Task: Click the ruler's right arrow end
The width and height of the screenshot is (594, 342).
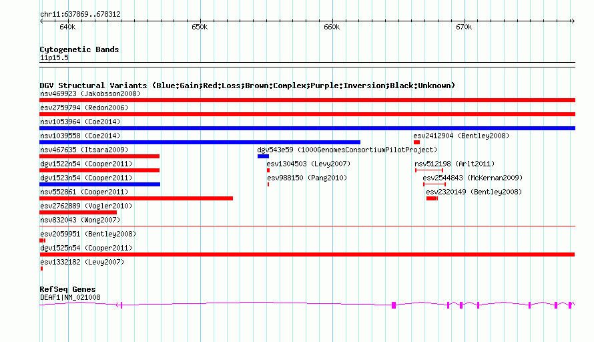Action: [573, 21]
